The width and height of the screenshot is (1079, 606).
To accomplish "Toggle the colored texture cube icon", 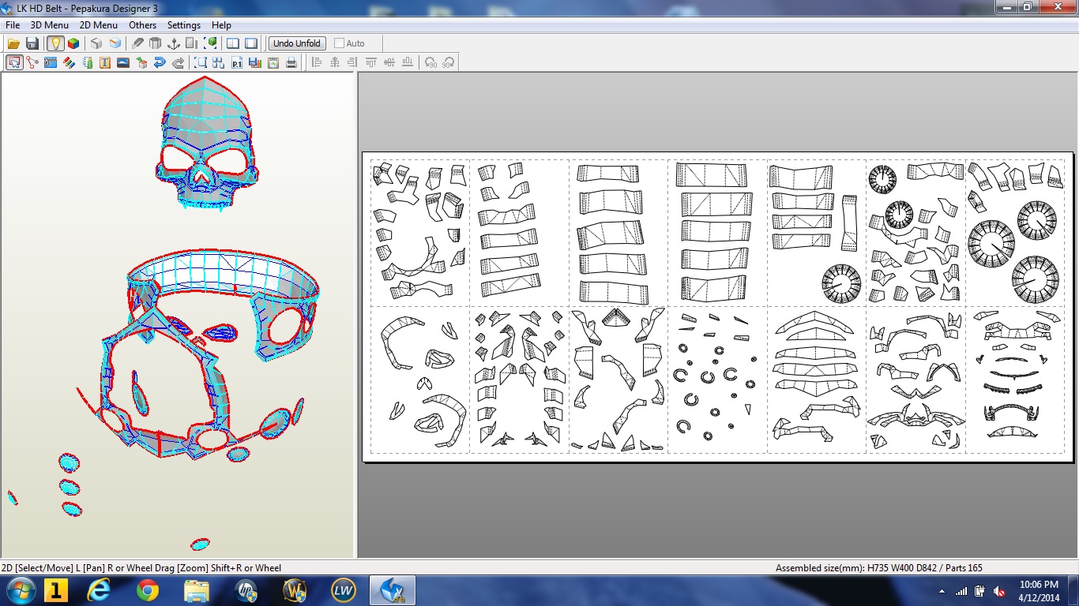I will (x=73, y=43).
